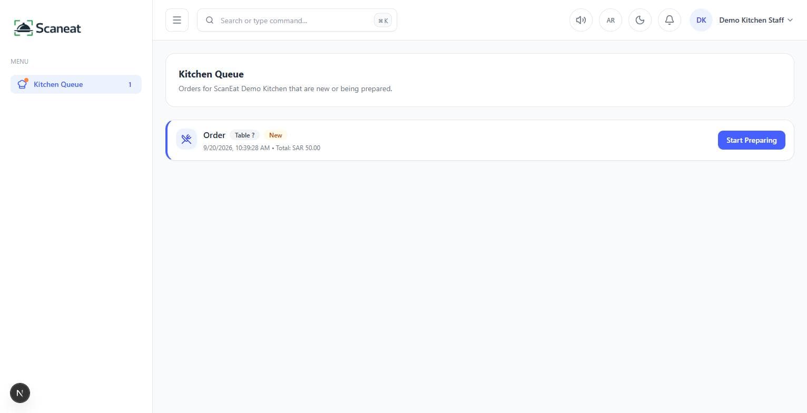Image resolution: width=807 pixels, height=413 pixels.
Task: Click the Order title text
Action: [x=214, y=135]
